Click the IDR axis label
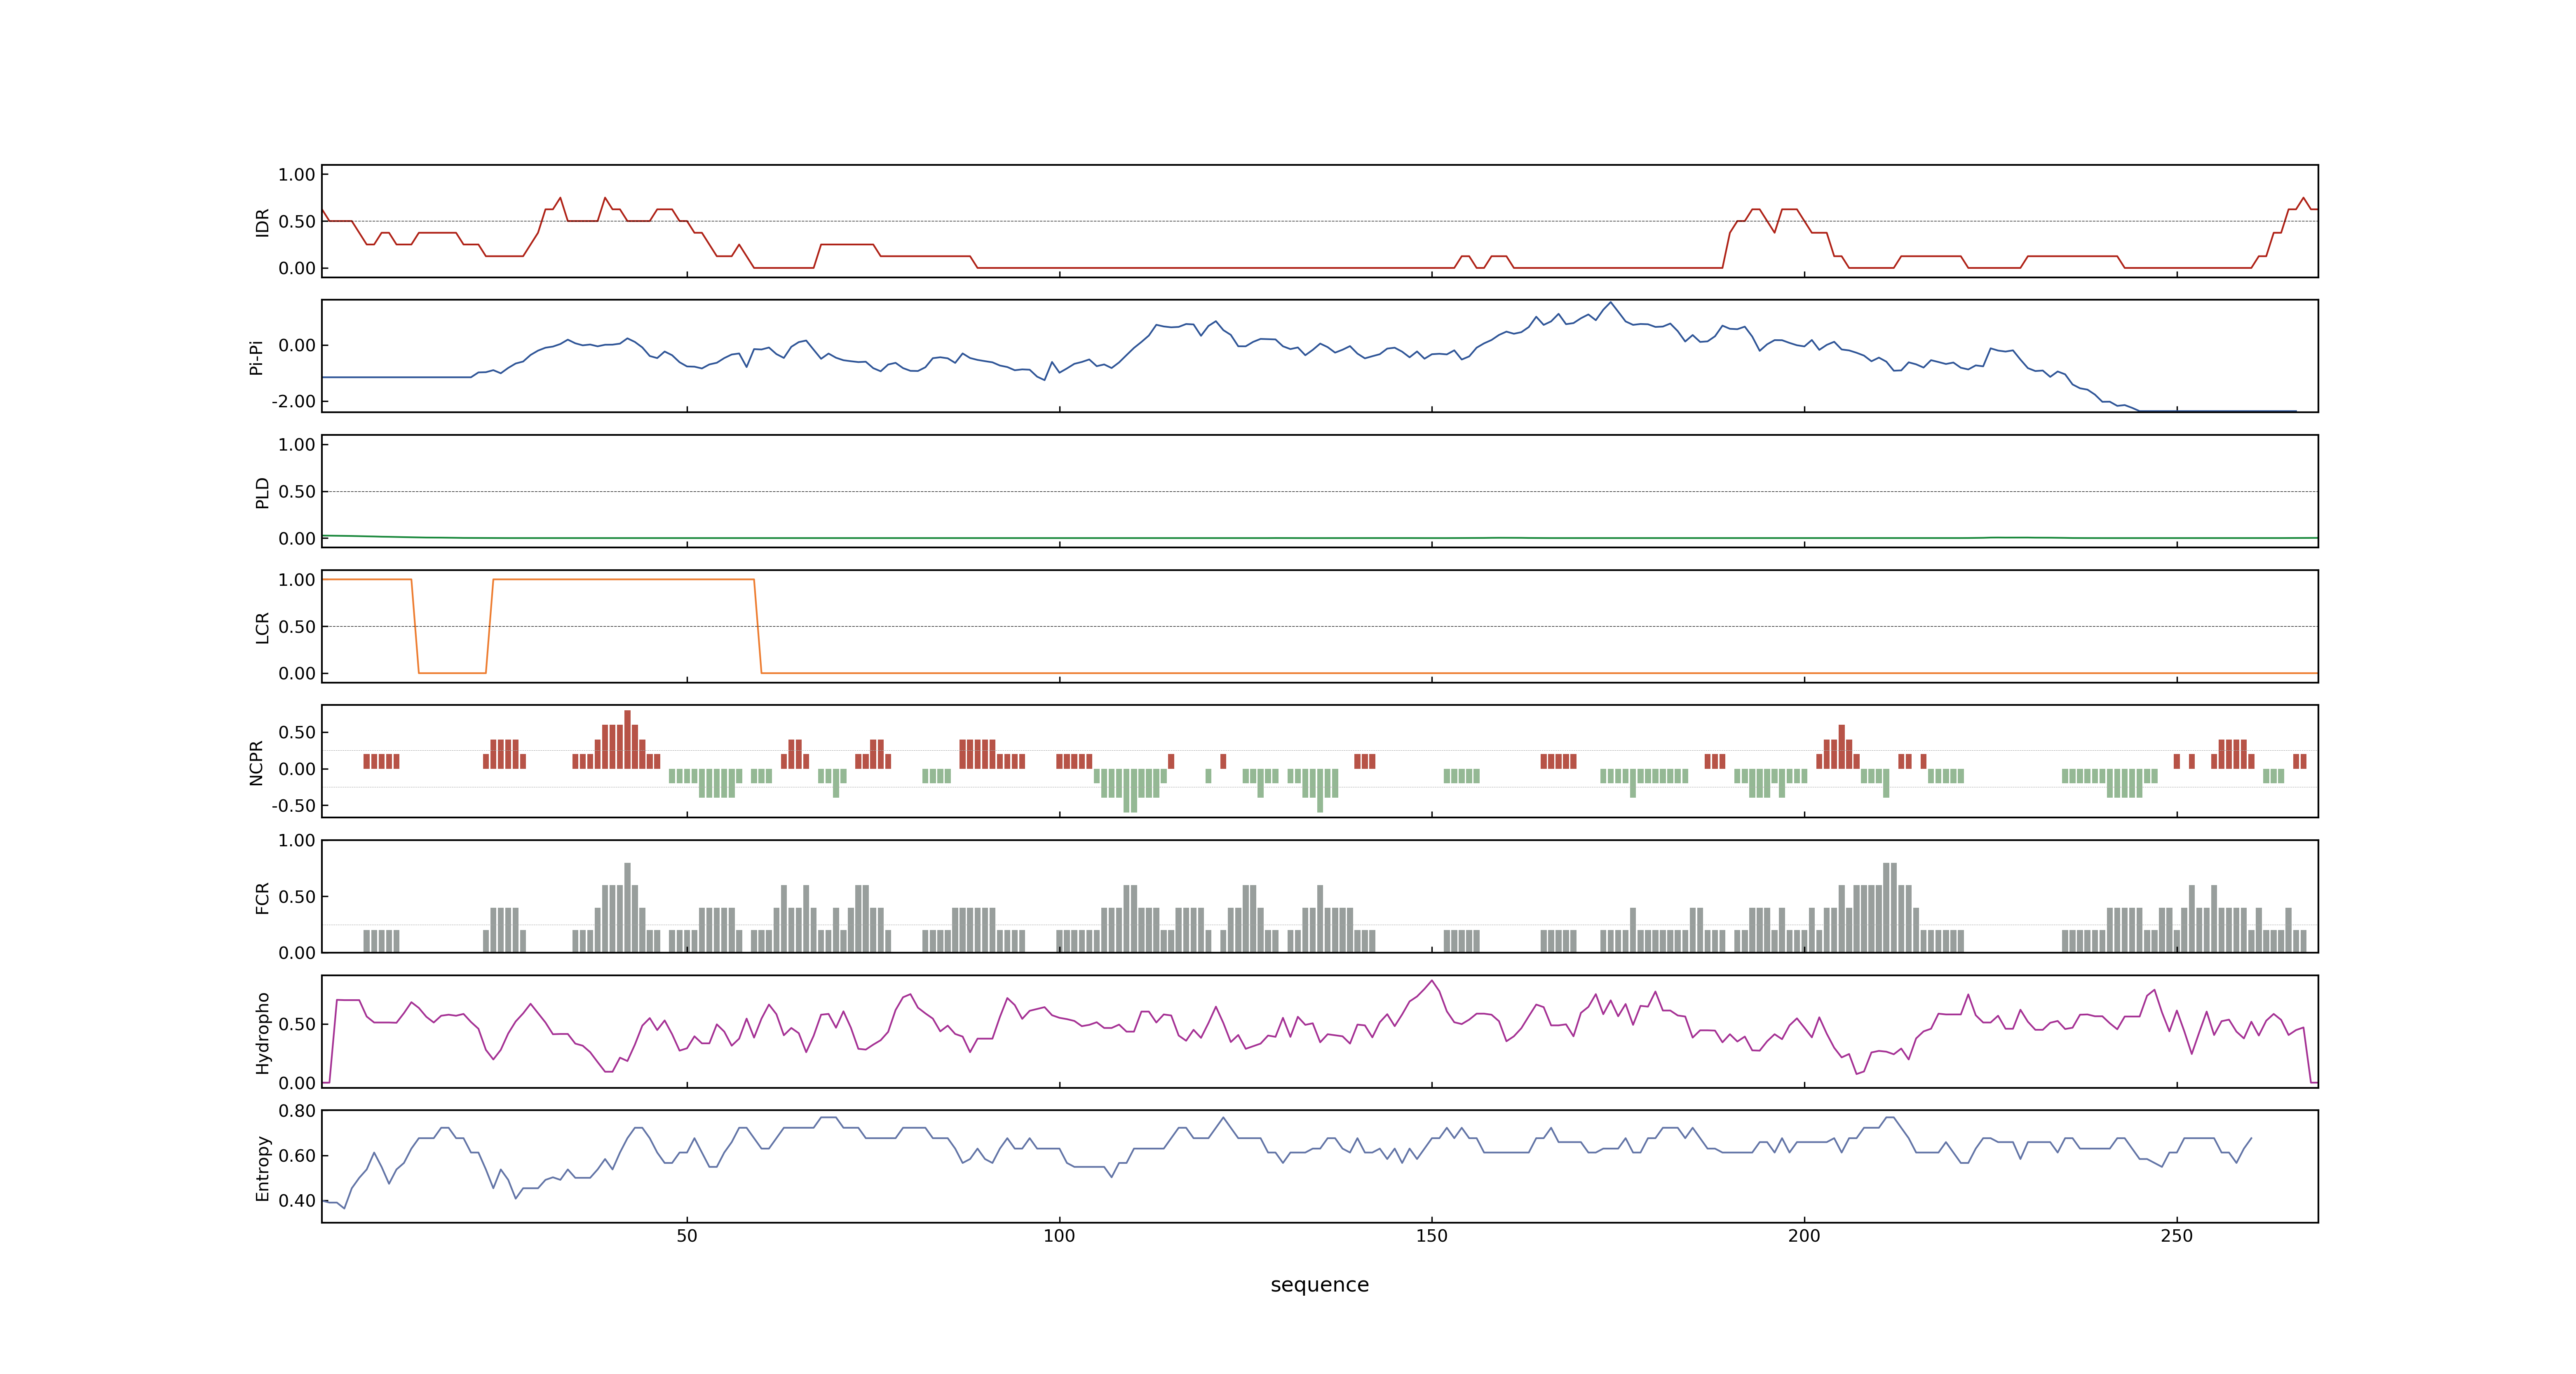The height and width of the screenshot is (1374, 2576). (x=262, y=222)
